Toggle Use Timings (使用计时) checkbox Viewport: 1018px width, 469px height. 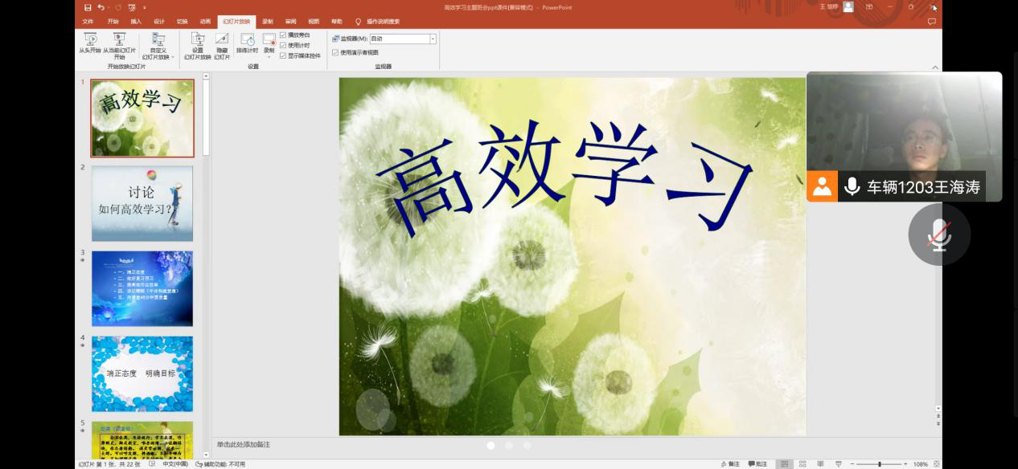point(283,46)
